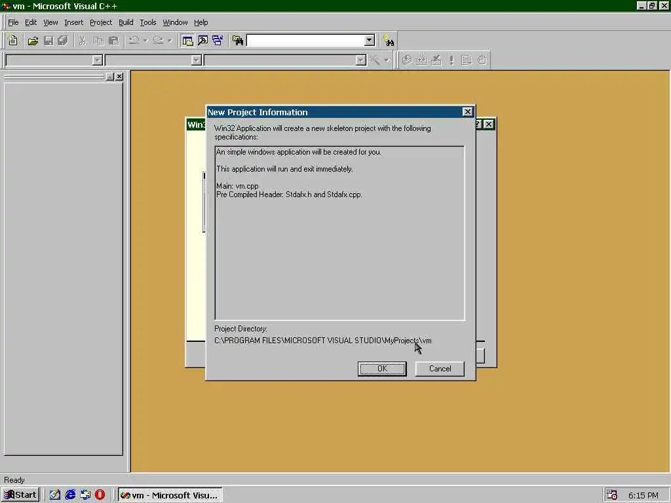Click the system tray scheduler icon
The width and height of the screenshot is (671, 503).
(x=612, y=495)
